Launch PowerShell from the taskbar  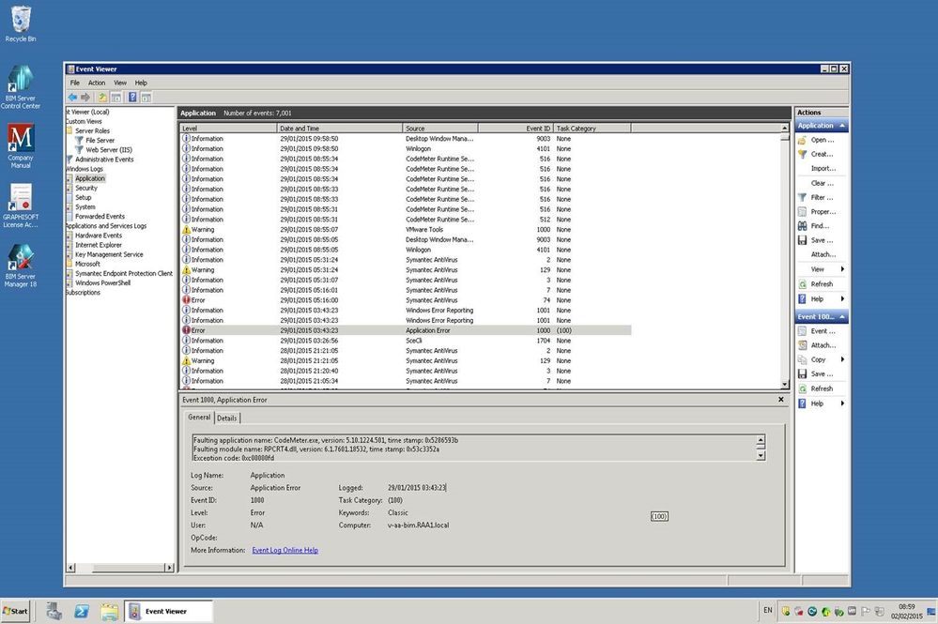click(x=82, y=611)
